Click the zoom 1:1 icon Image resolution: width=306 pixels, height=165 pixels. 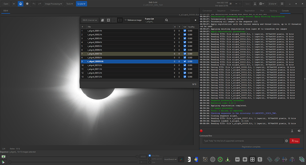point(260,159)
